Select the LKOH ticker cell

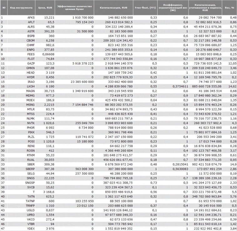21,86
